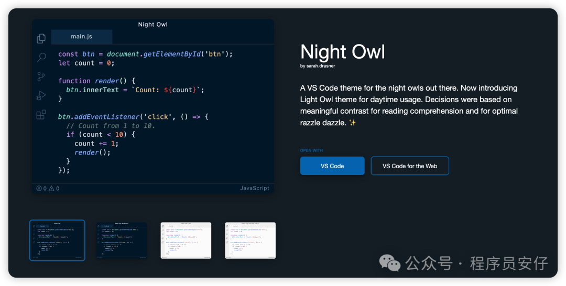Open the Extensions blocks icon
Viewport: 566px width, 286px height.
click(41, 115)
